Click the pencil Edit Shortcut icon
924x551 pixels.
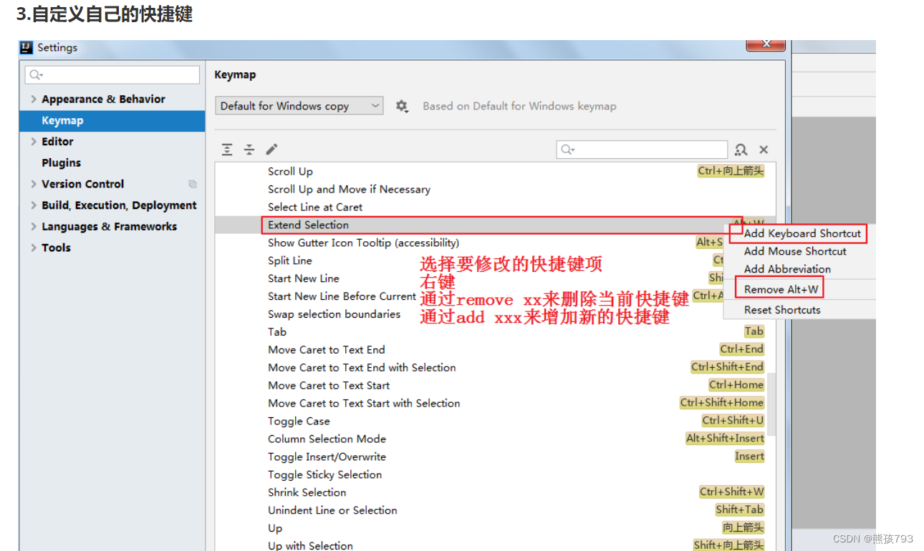[x=271, y=150]
